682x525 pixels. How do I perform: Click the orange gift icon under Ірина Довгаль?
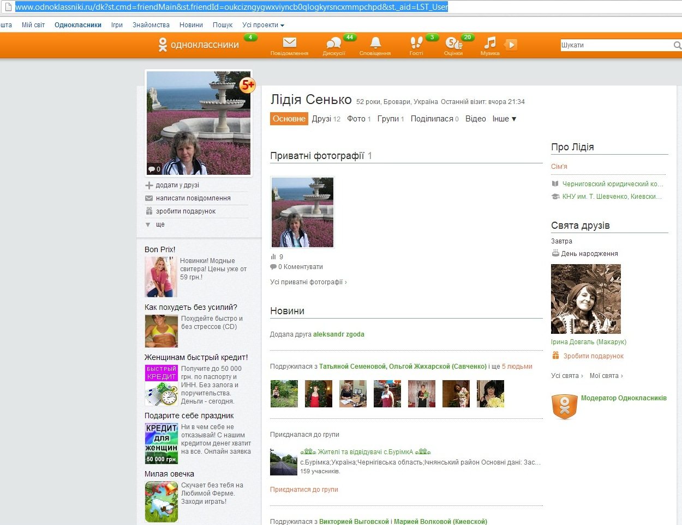pos(555,356)
